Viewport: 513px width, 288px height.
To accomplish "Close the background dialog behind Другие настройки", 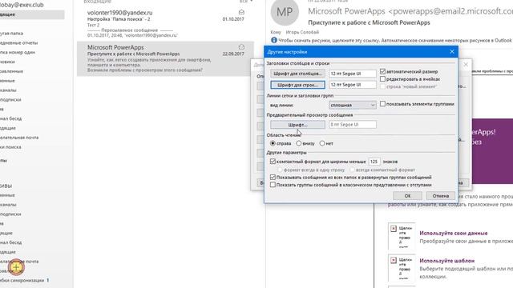I will coord(466,65).
